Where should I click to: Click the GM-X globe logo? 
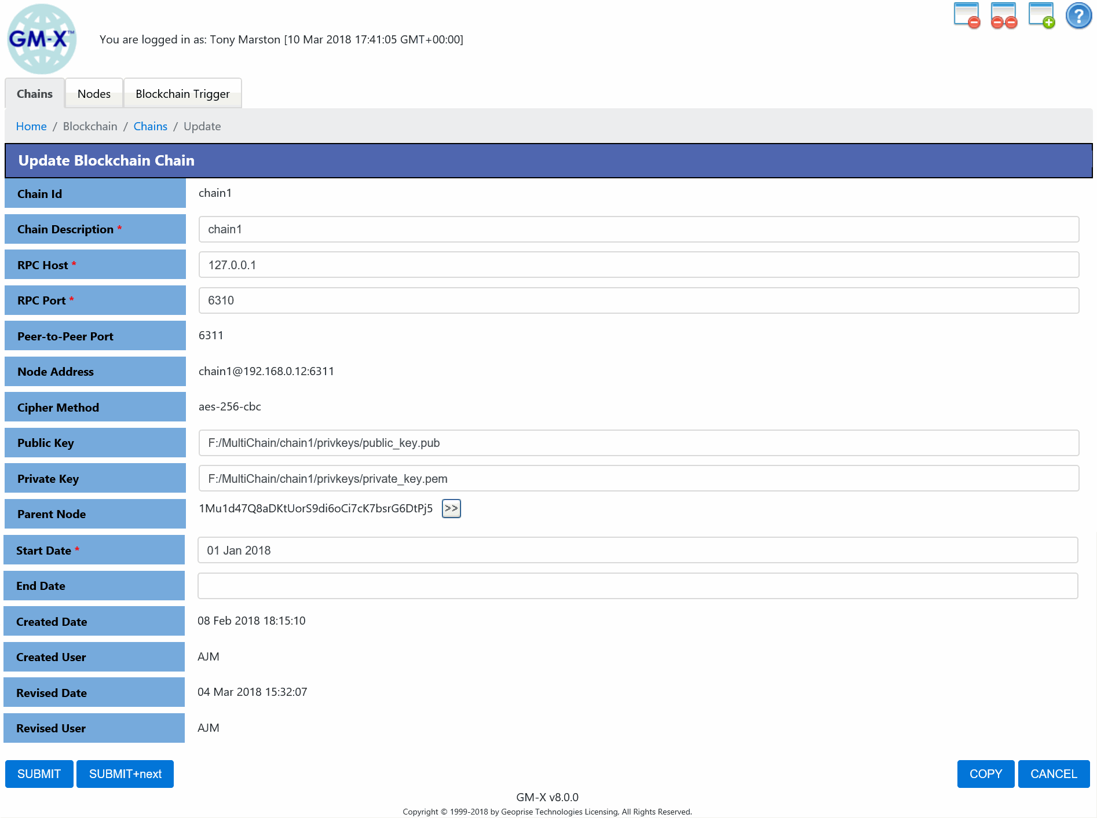[41, 39]
